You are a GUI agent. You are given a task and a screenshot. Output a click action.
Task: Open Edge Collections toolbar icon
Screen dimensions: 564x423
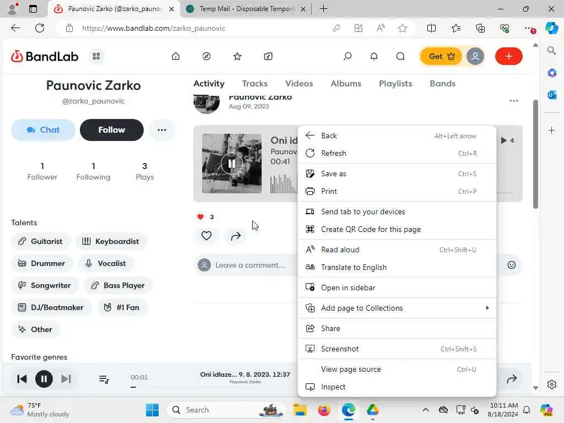[480, 28]
